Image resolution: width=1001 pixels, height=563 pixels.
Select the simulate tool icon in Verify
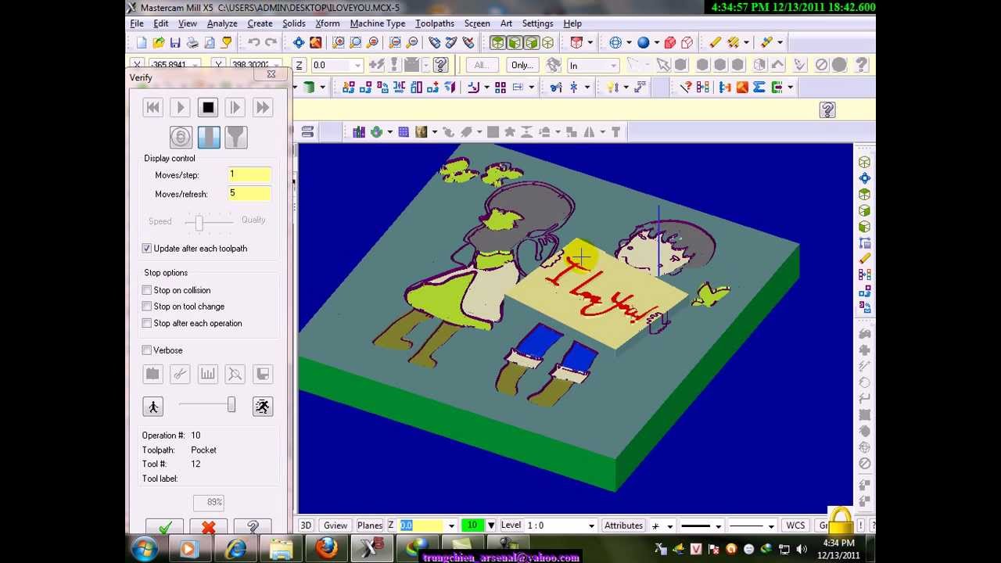click(209, 138)
